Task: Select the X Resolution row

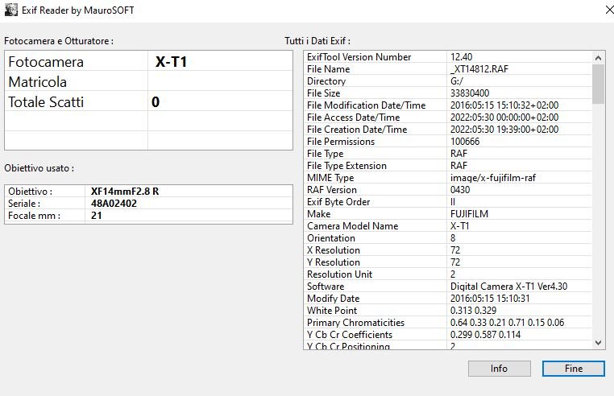Action: pyautogui.click(x=447, y=250)
